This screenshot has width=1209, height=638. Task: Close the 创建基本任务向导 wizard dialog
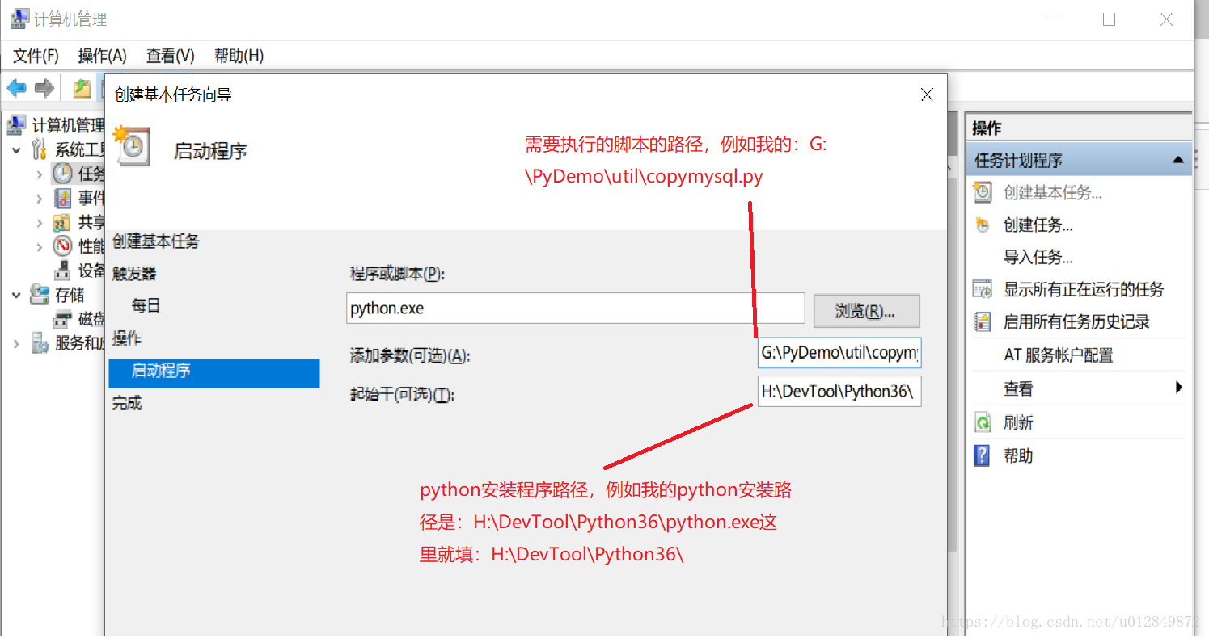[x=927, y=94]
